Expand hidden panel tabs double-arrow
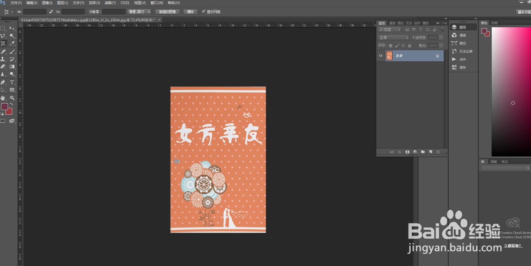The width and height of the screenshot is (531, 266). click(x=438, y=23)
